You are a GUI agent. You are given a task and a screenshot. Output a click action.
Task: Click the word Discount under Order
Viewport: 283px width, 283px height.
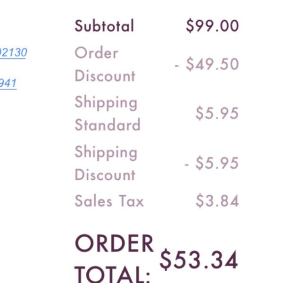105,76
